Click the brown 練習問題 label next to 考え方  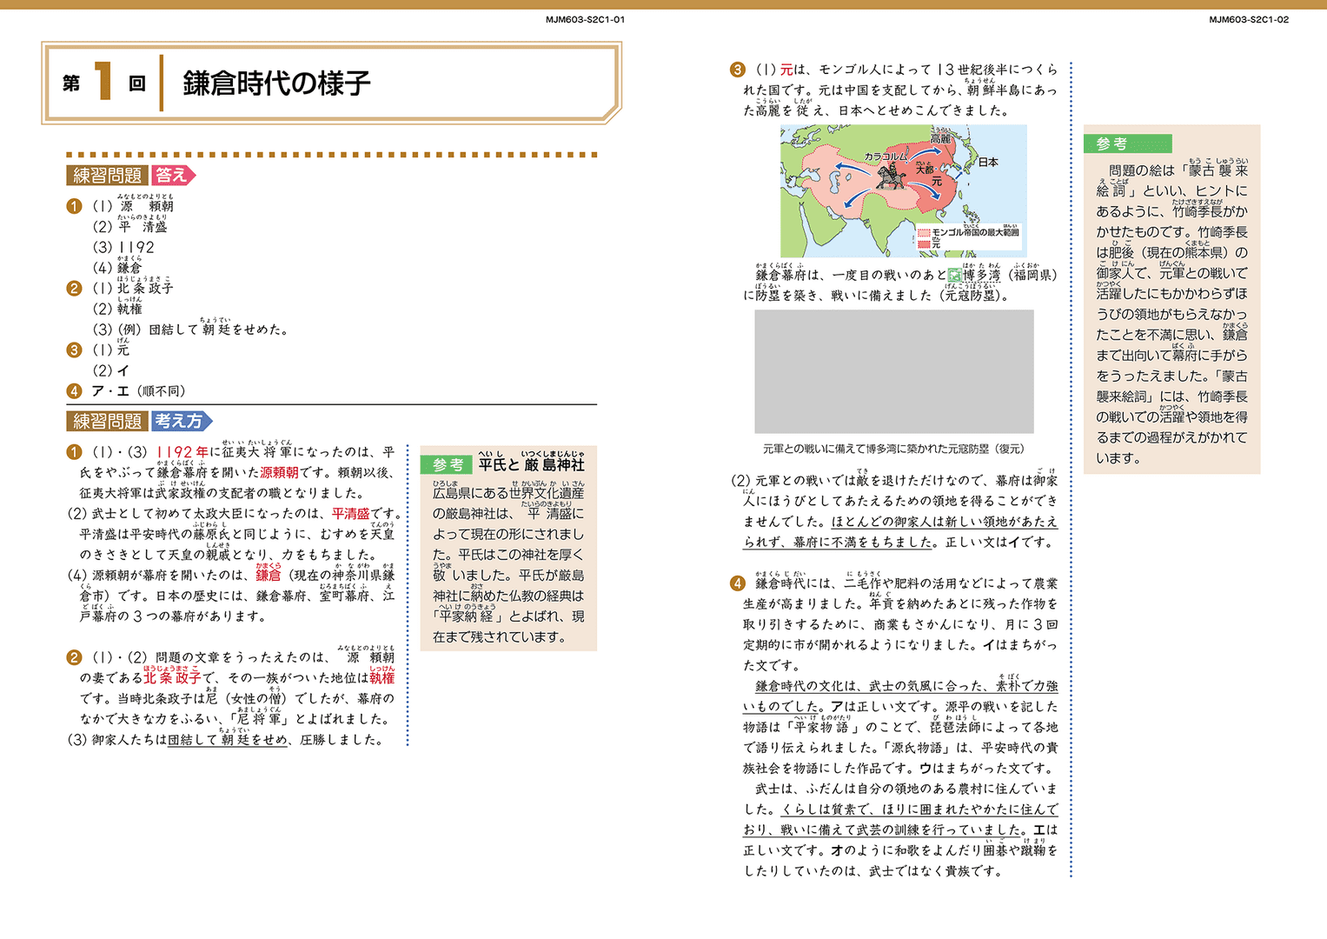pos(108,422)
